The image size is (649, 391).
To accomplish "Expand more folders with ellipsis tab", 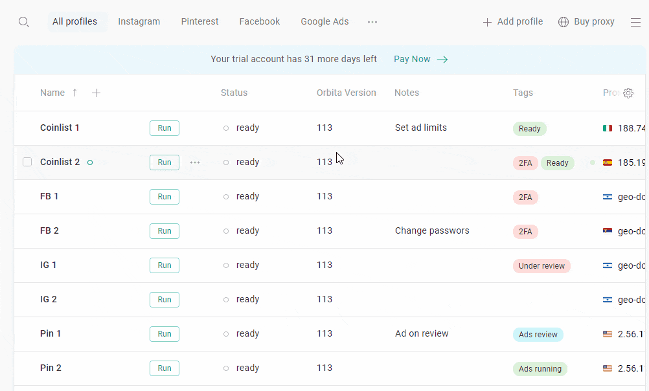I will [372, 22].
